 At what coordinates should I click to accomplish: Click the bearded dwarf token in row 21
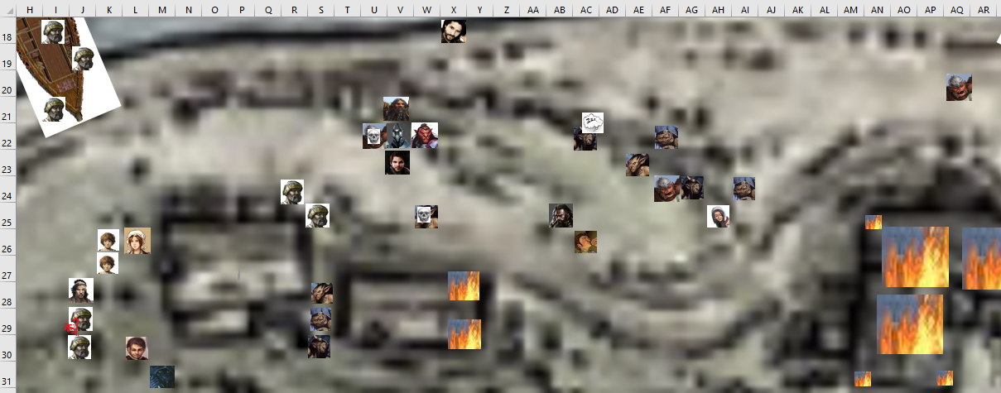396,108
